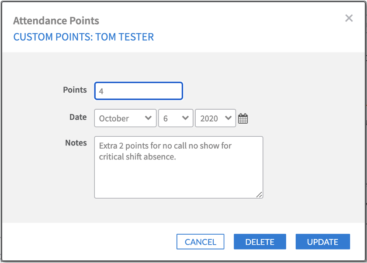Click the Notes field label
The width and height of the screenshot is (367, 263).
76,143
